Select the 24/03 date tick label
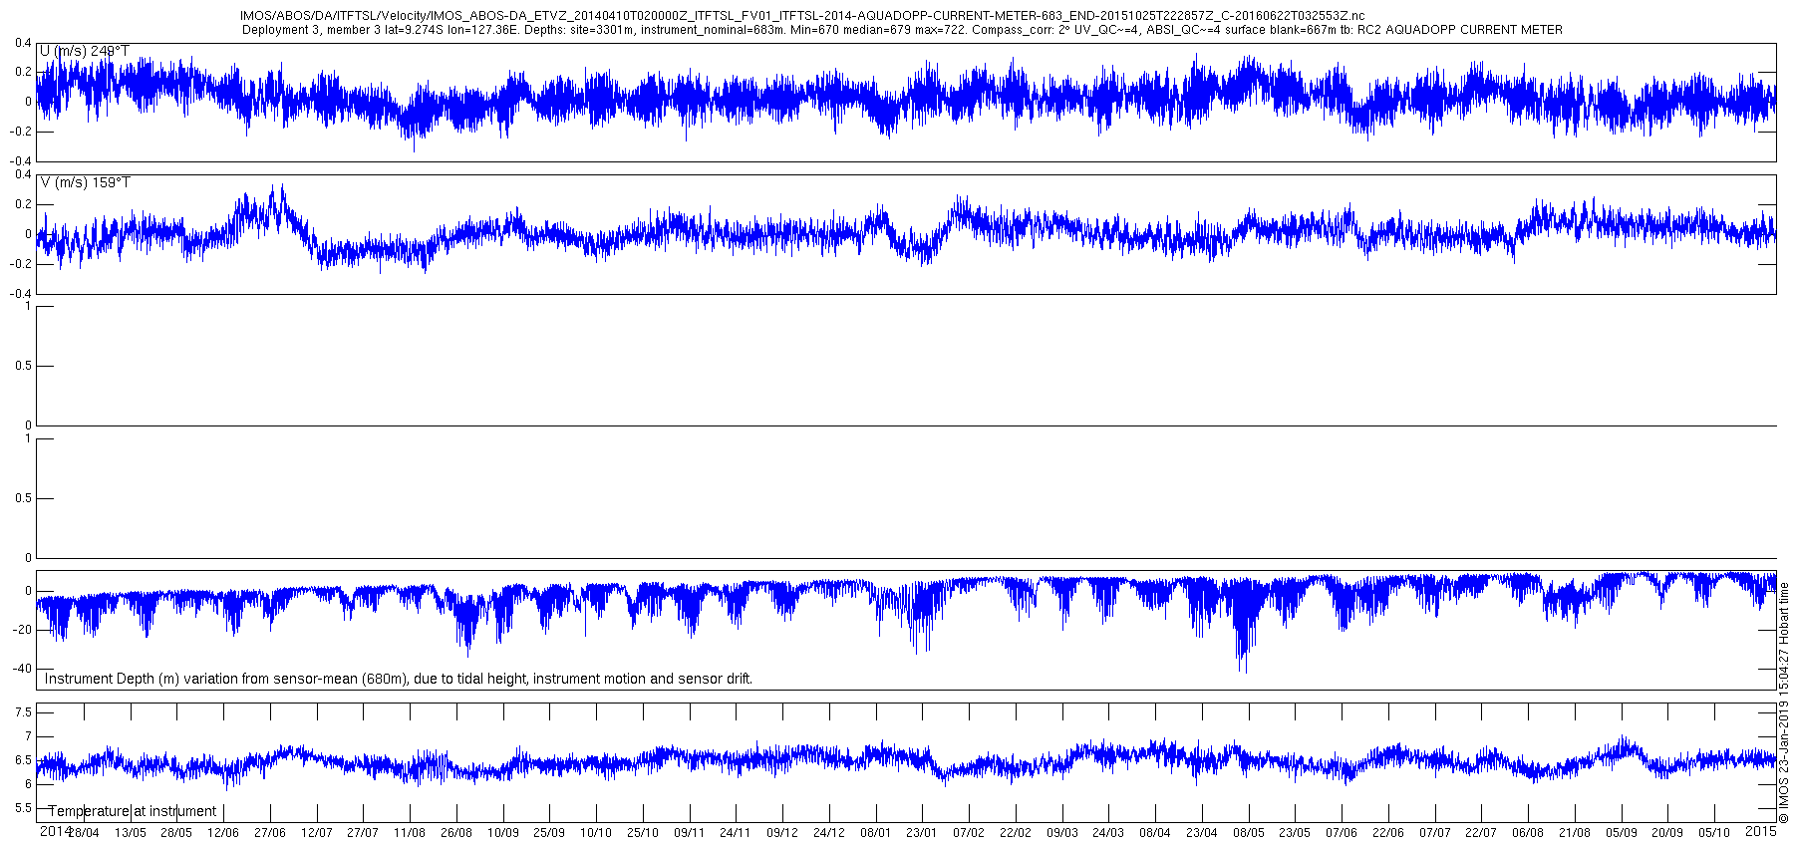Viewport: 1794px width, 847px height. click(x=1108, y=833)
